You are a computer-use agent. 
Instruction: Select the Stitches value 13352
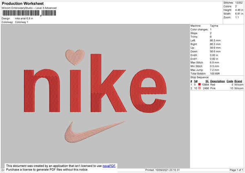click(x=239, y=3)
